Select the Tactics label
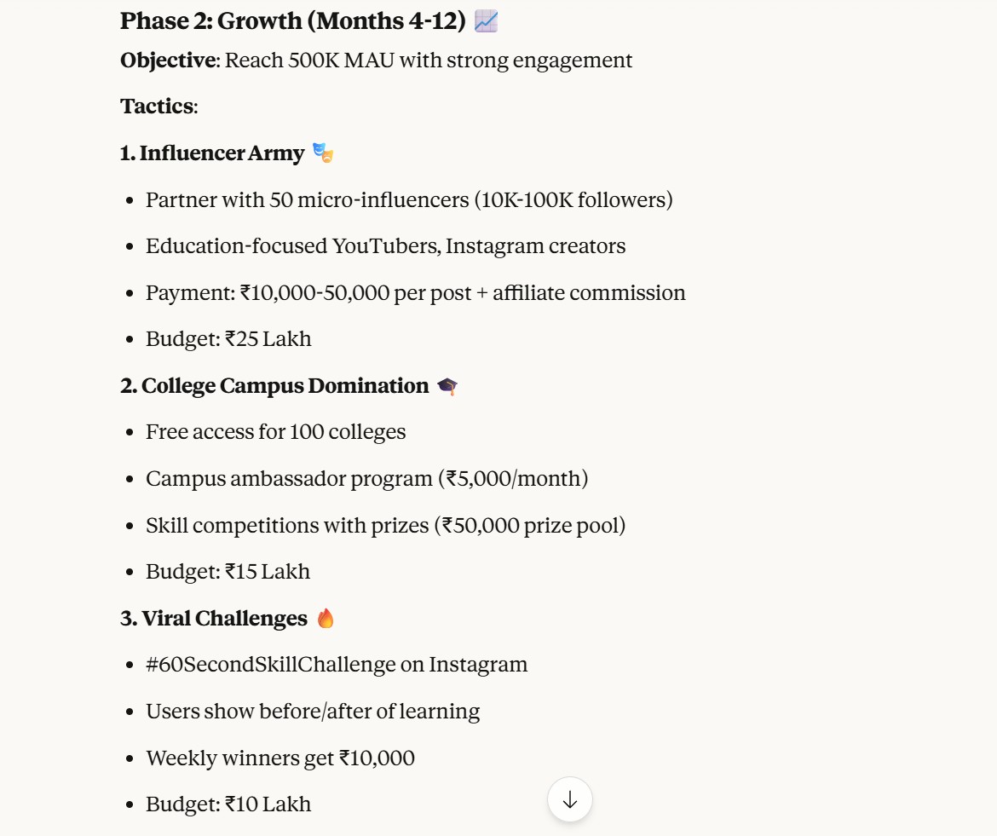 click(158, 107)
